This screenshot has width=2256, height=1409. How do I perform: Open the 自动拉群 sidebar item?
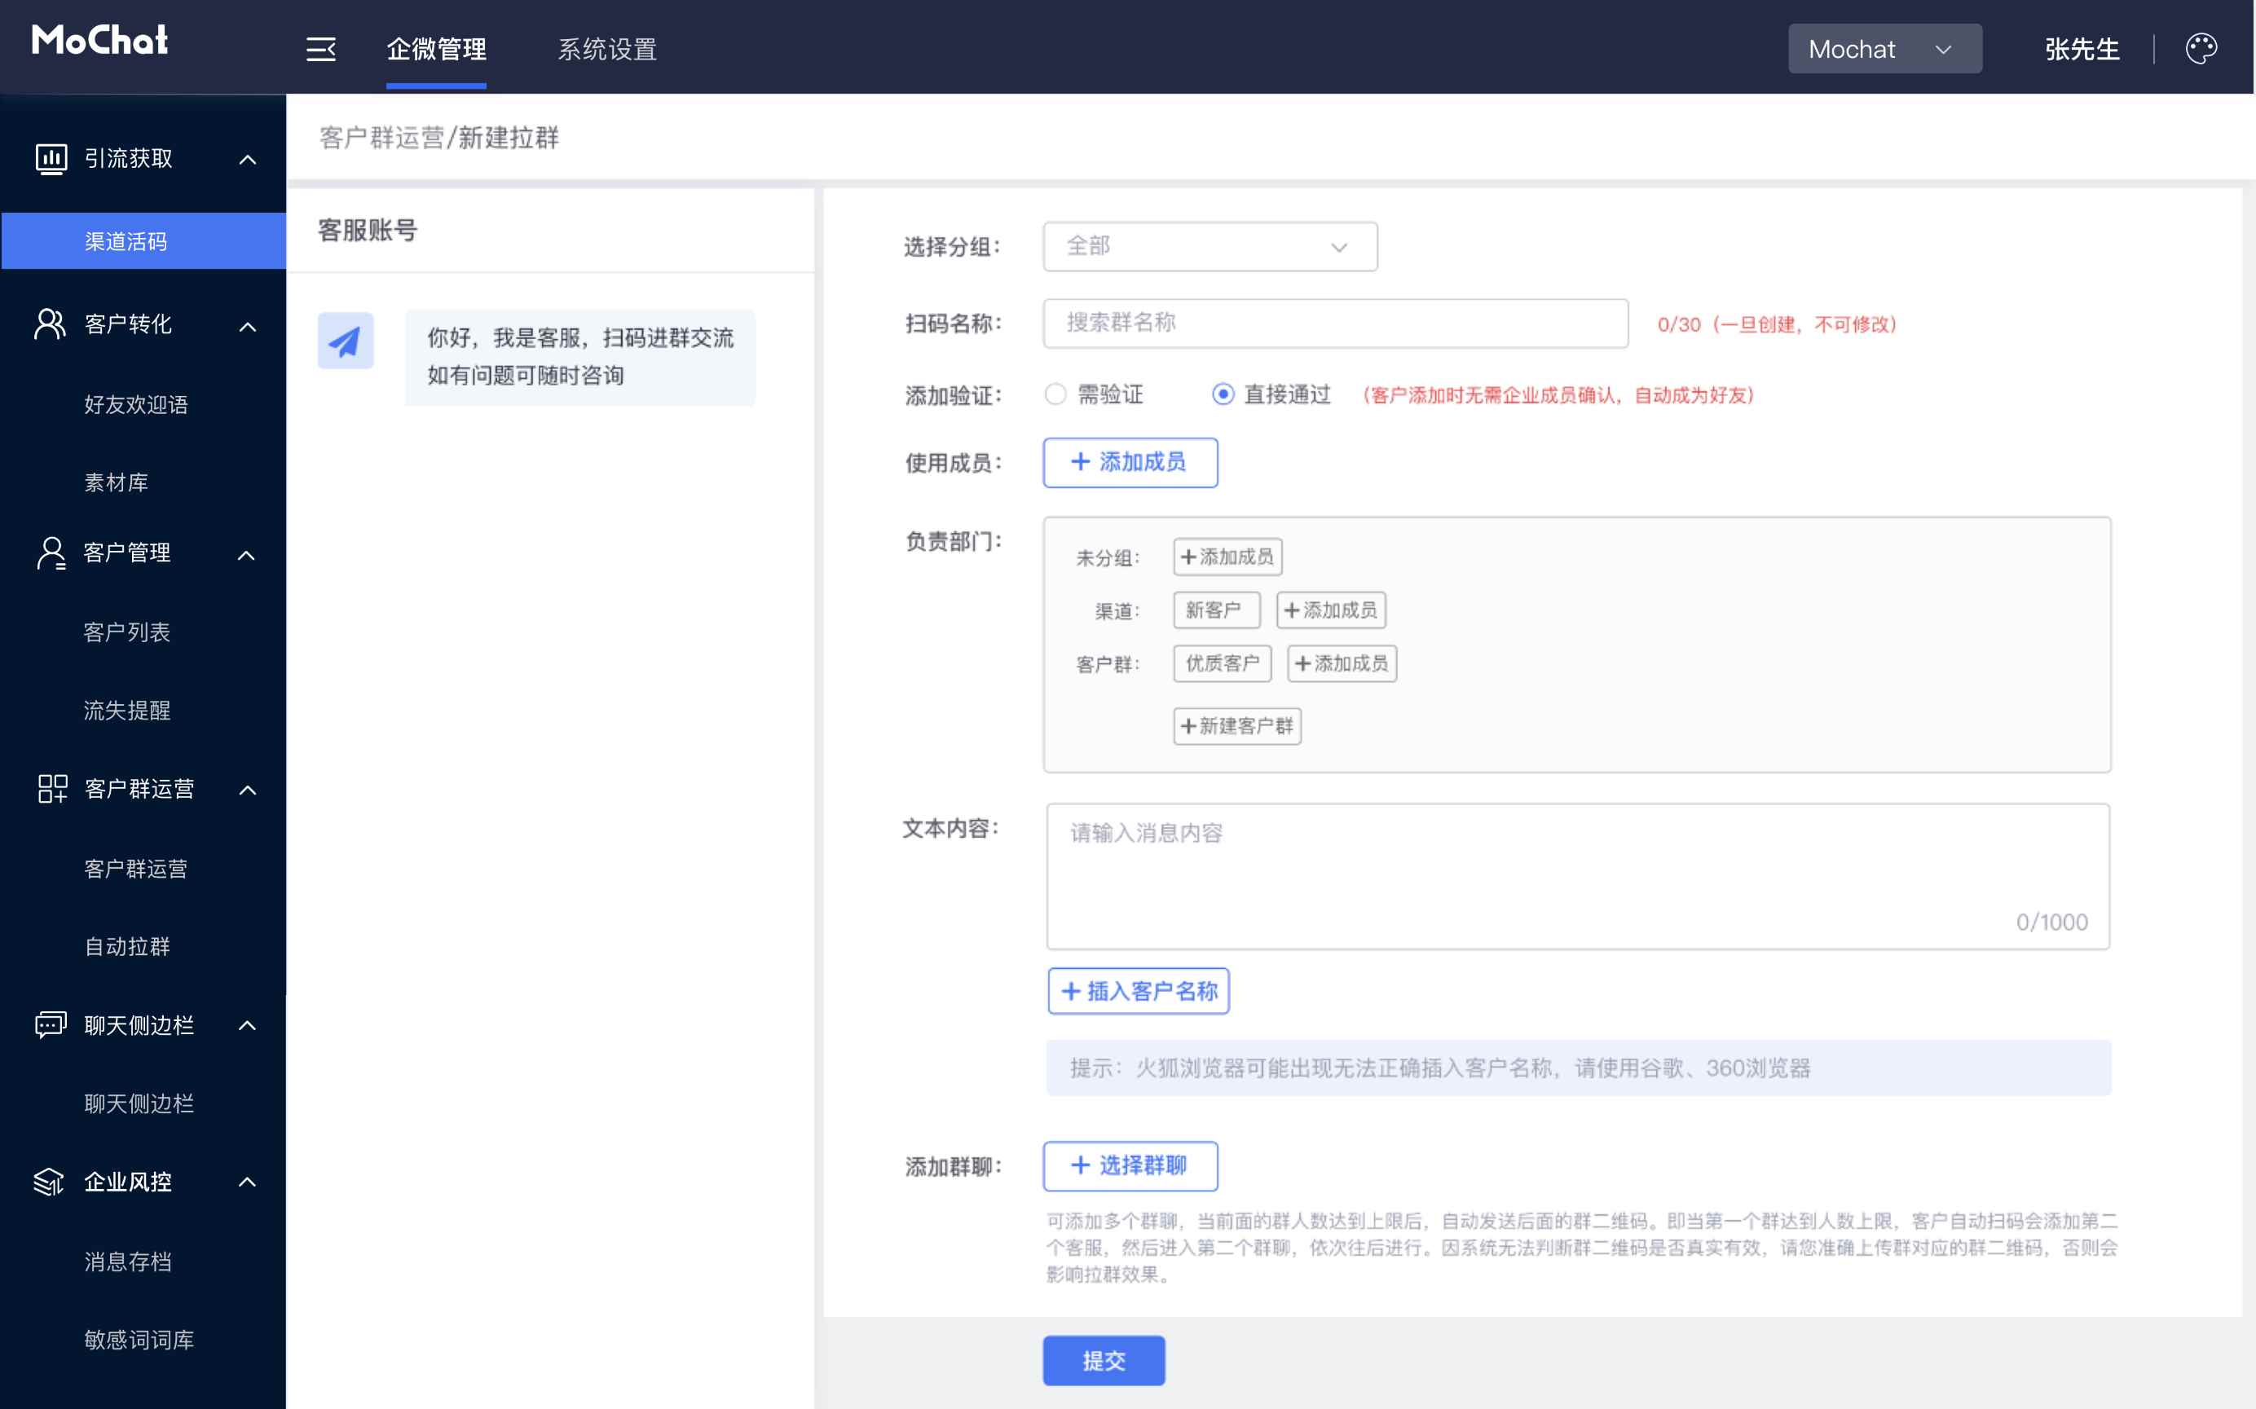(126, 947)
